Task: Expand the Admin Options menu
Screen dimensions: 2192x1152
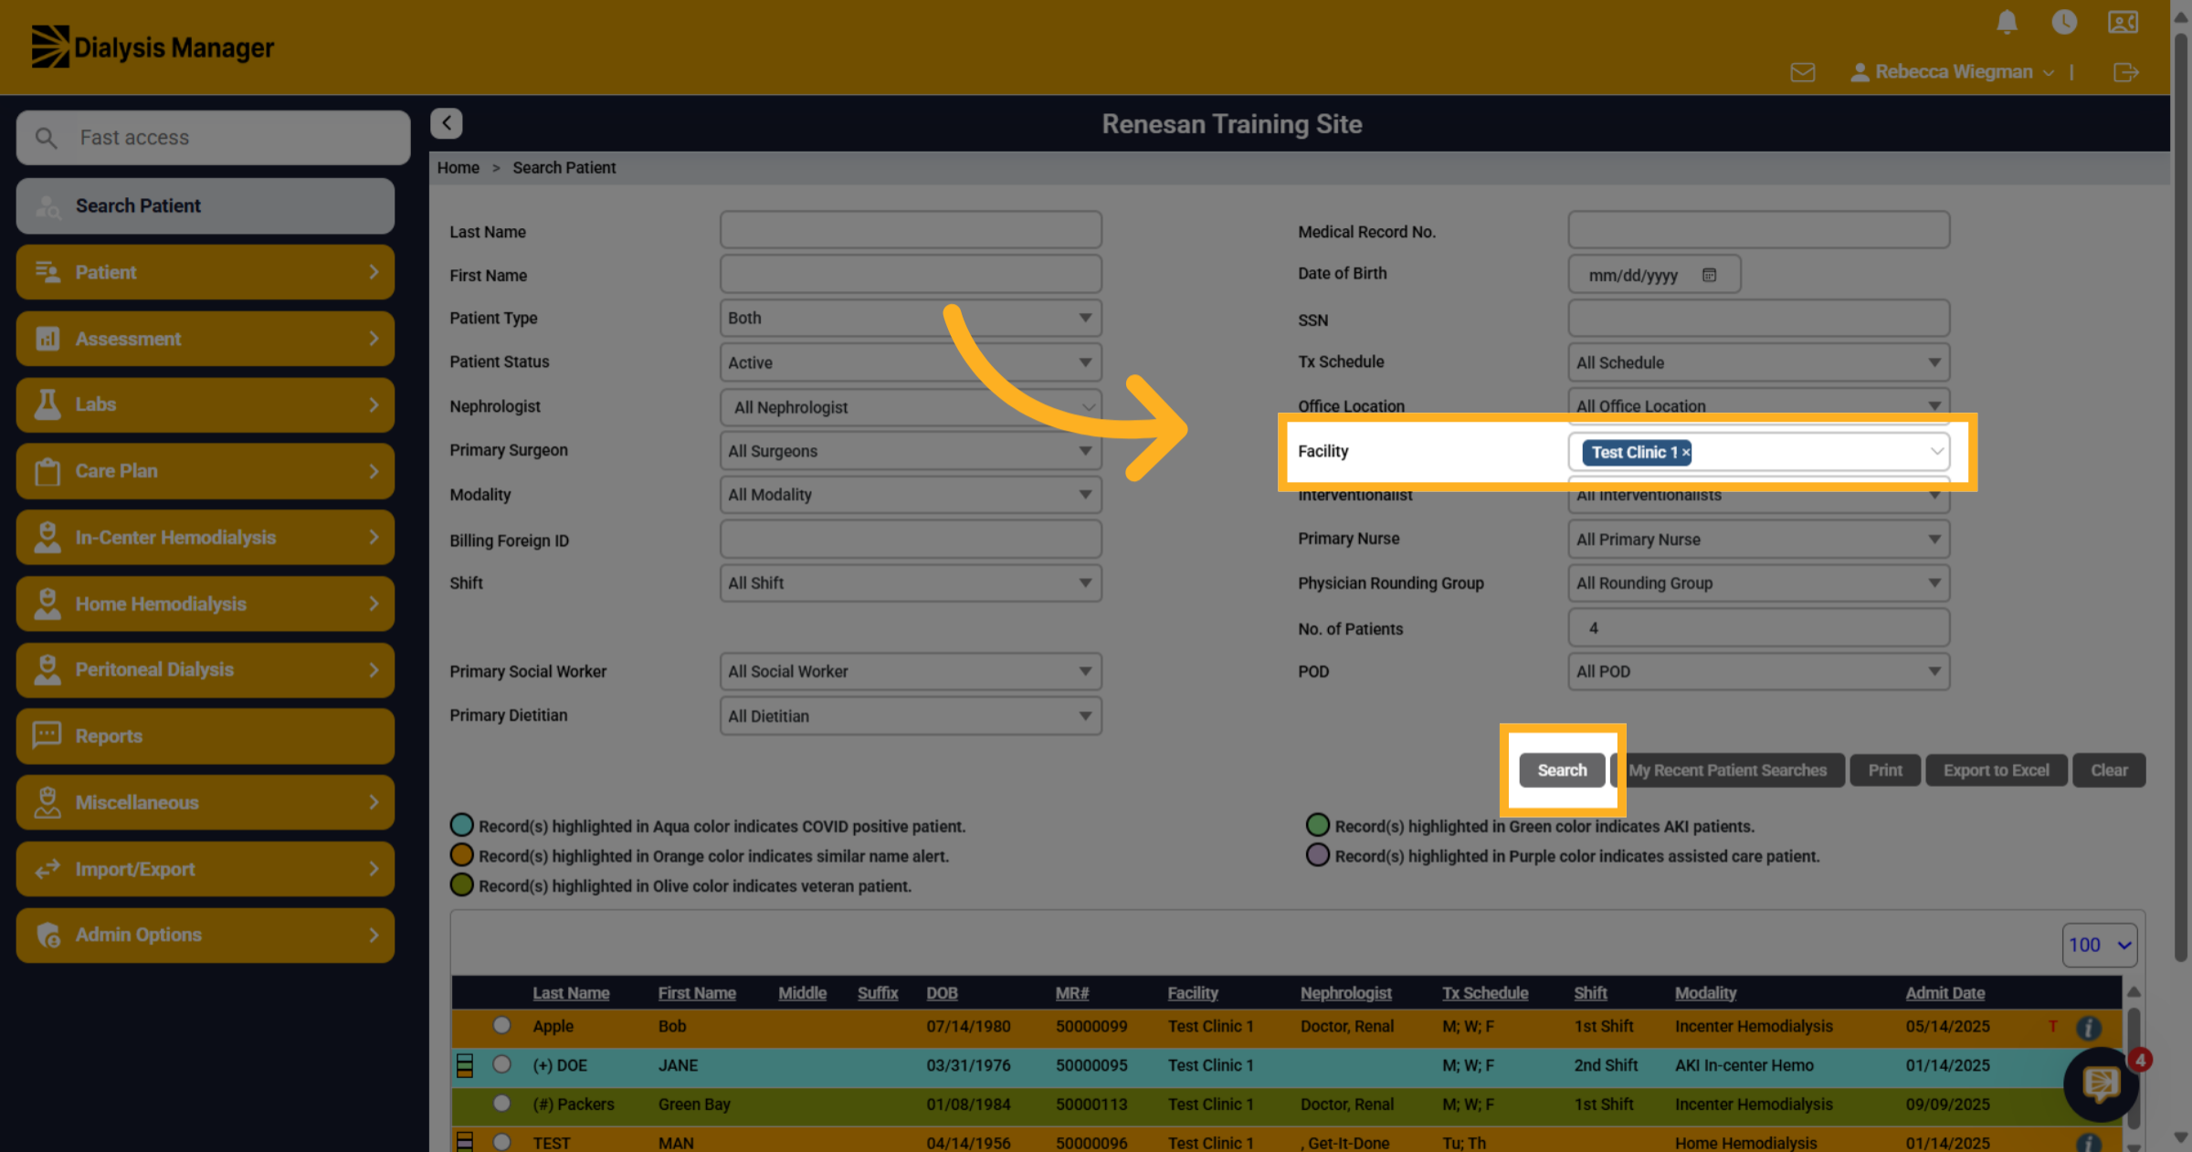Action: point(205,935)
